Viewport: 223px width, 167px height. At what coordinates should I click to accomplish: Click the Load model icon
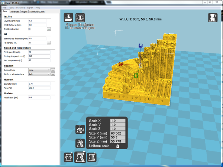tap(68, 18)
